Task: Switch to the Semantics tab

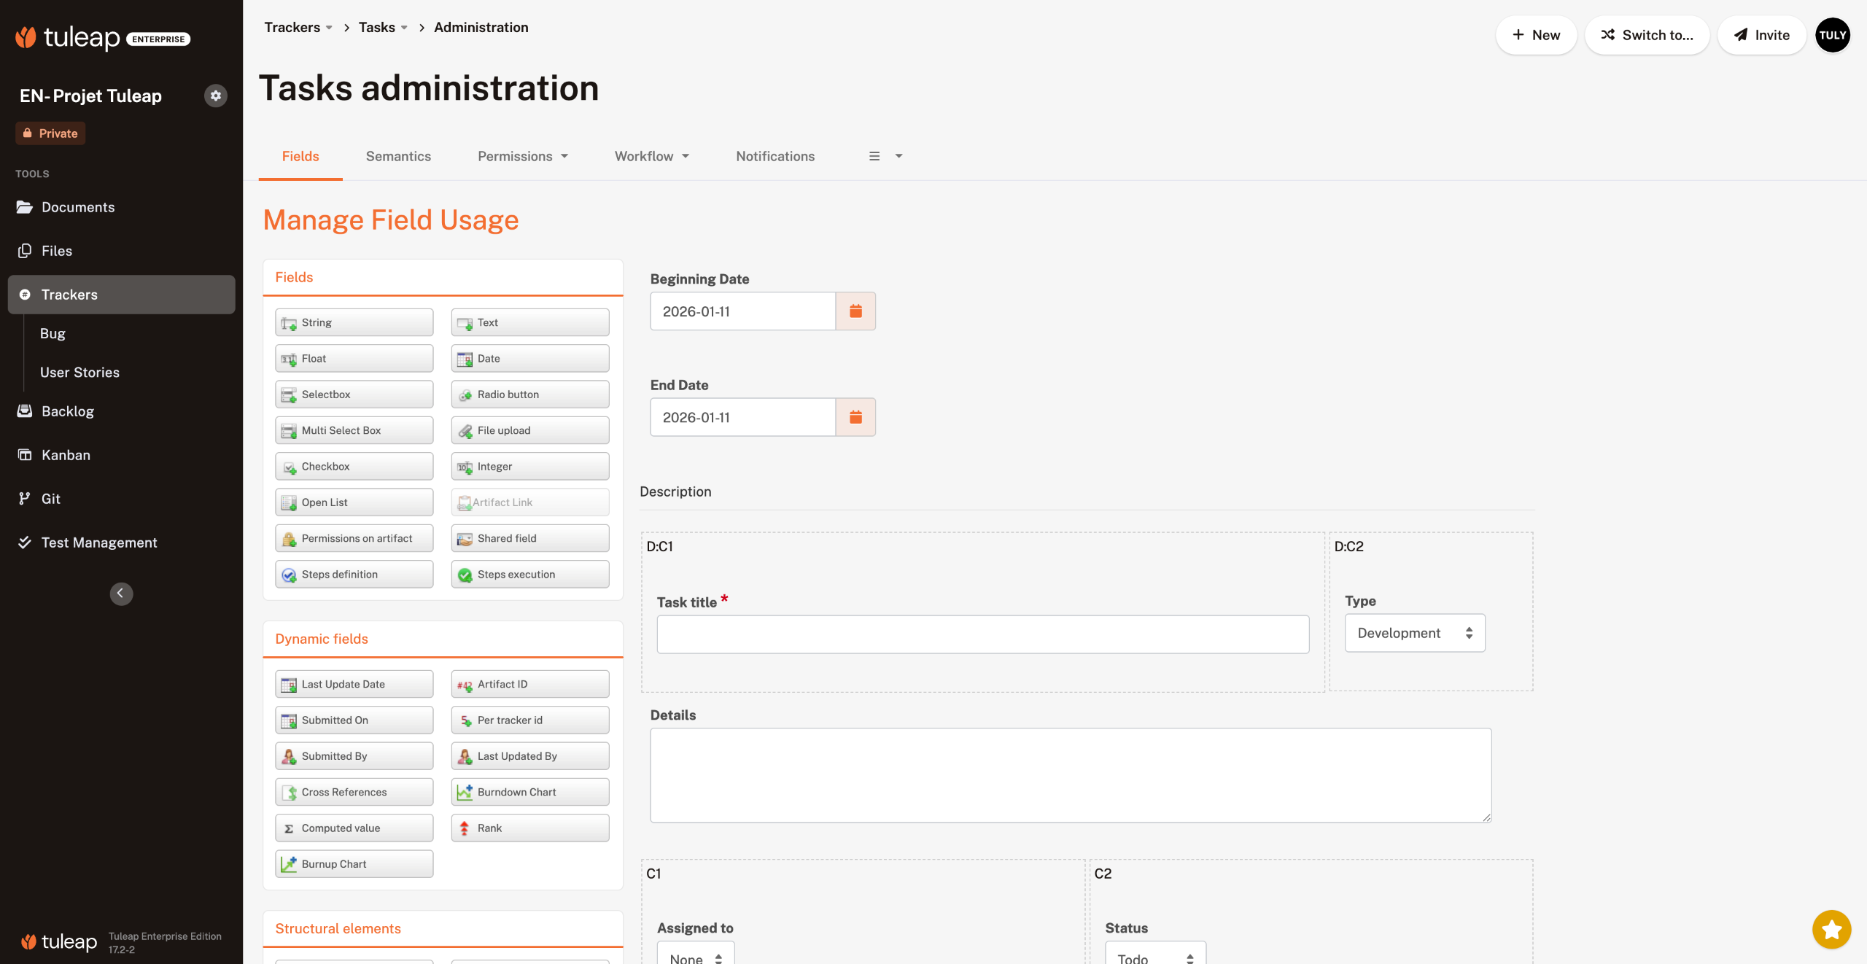Action: [398, 156]
